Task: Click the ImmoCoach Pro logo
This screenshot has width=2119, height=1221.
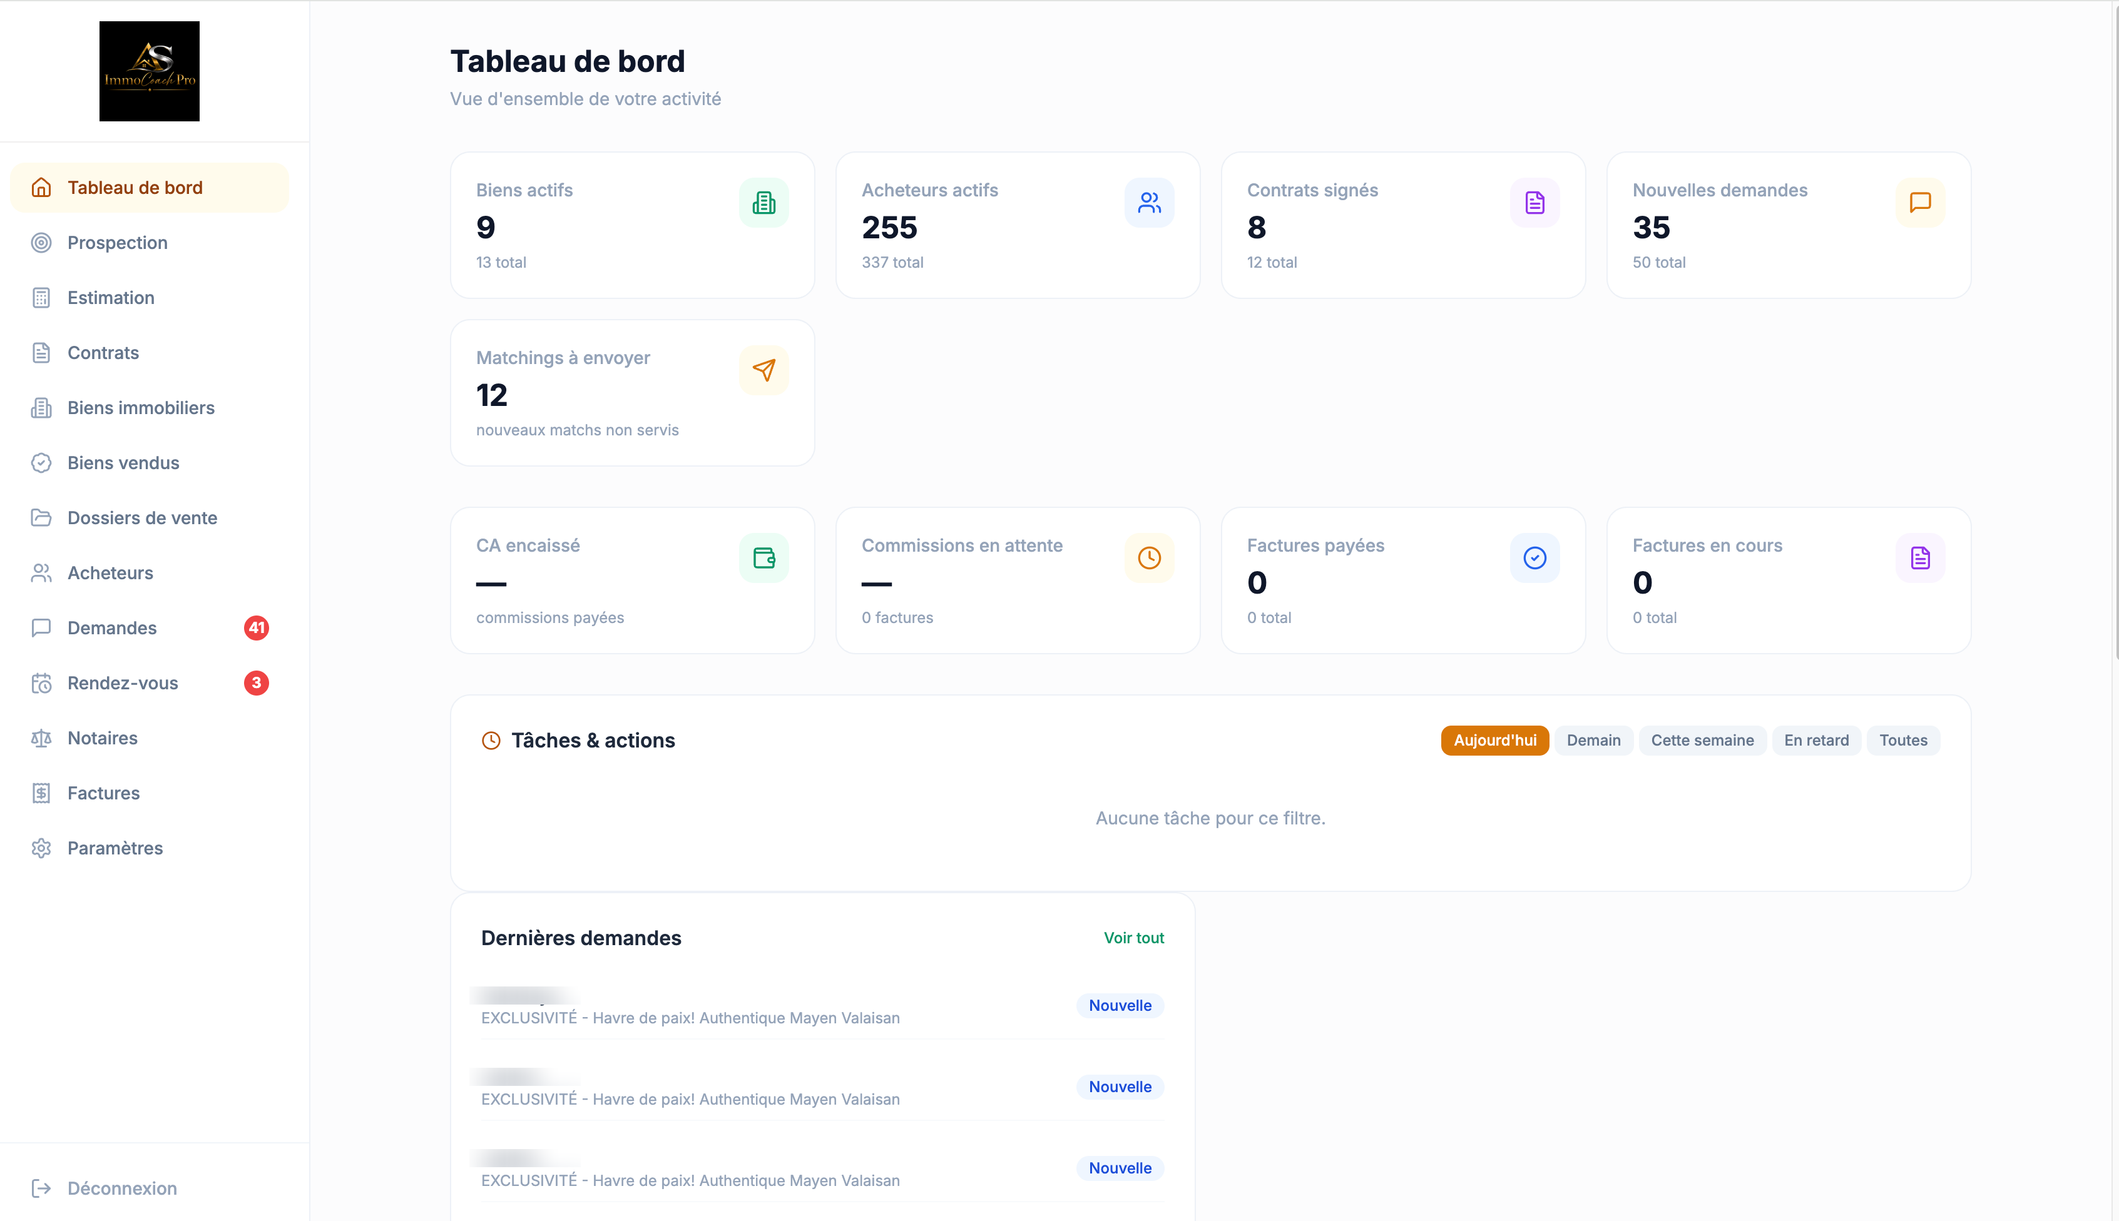Action: (x=150, y=71)
